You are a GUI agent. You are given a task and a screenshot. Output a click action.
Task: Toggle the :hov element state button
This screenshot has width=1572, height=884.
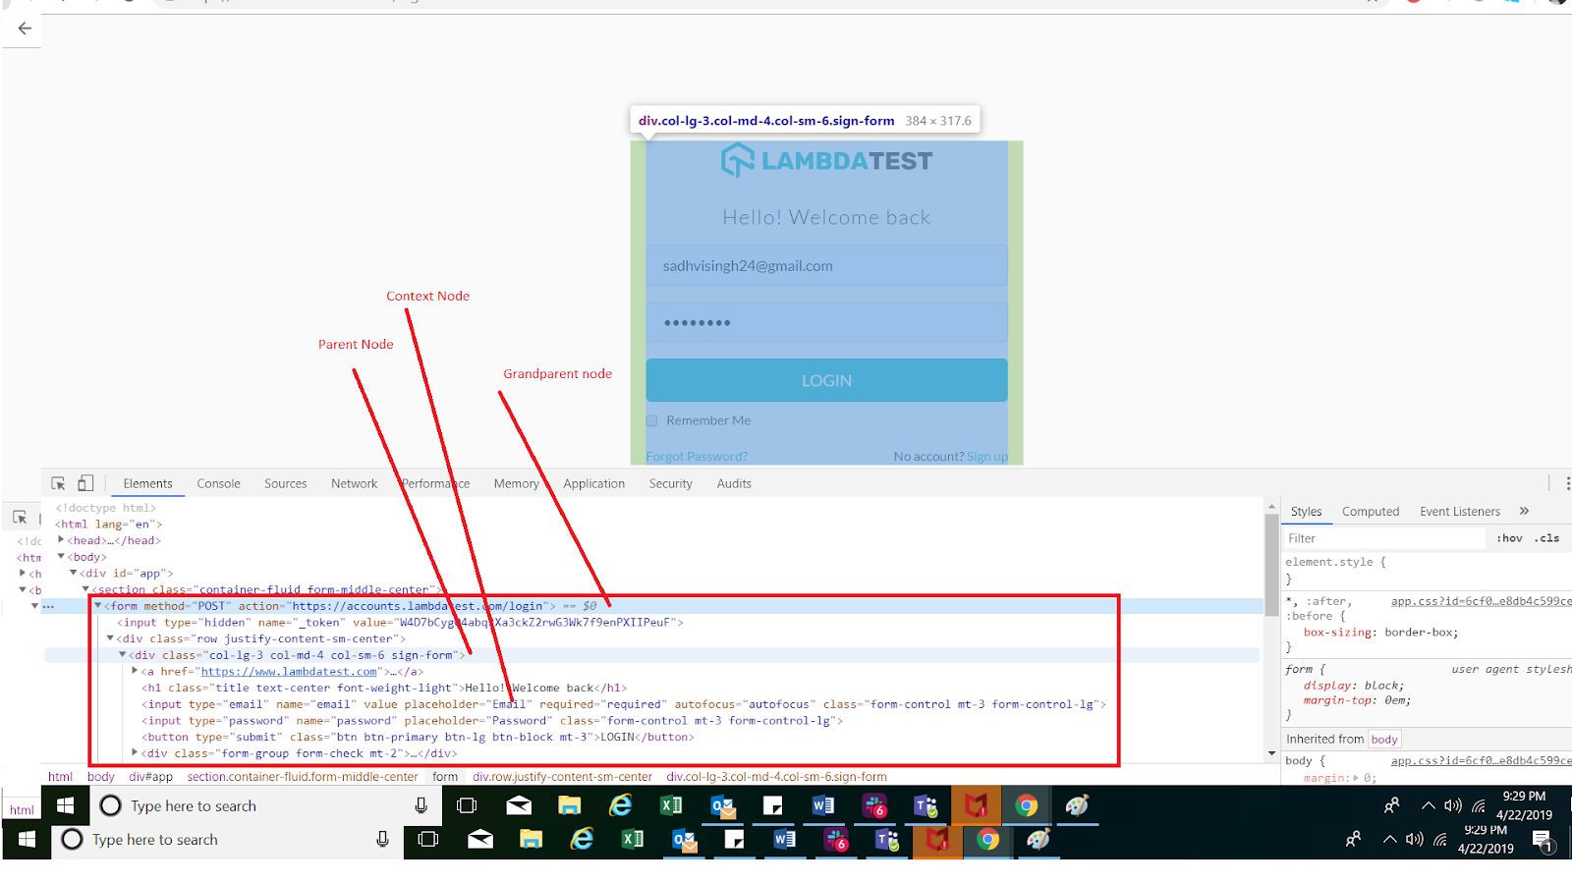[x=1509, y=538]
